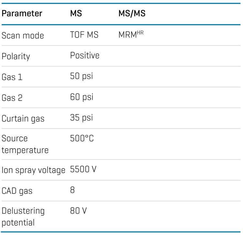Select the 500°C value

click(x=82, y=138)
